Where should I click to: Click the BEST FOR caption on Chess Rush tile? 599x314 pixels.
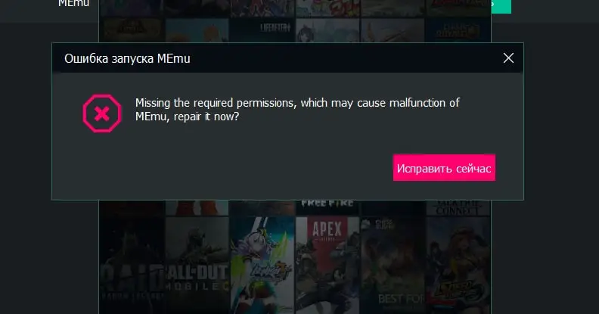click(401, 299)
